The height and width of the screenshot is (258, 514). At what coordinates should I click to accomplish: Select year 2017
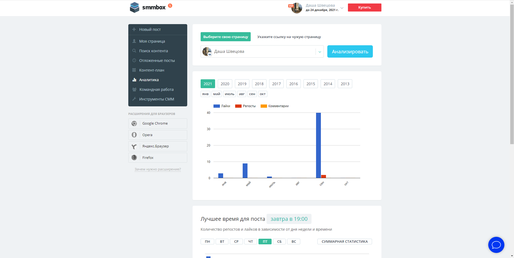(276, 84)
